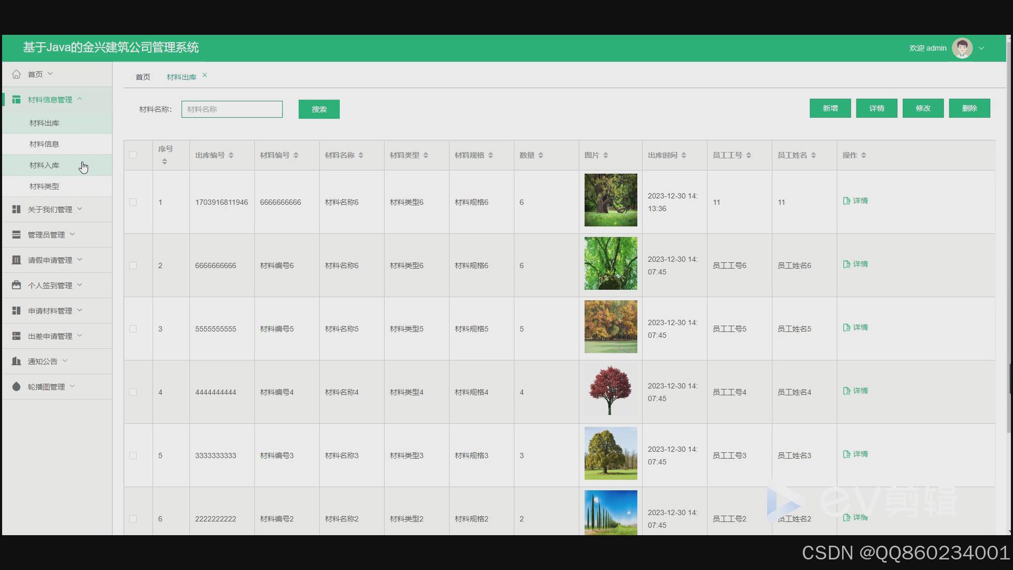Check the row 1 checkbox
This screenshot has height=570, width=1013.
pos(133,202)
